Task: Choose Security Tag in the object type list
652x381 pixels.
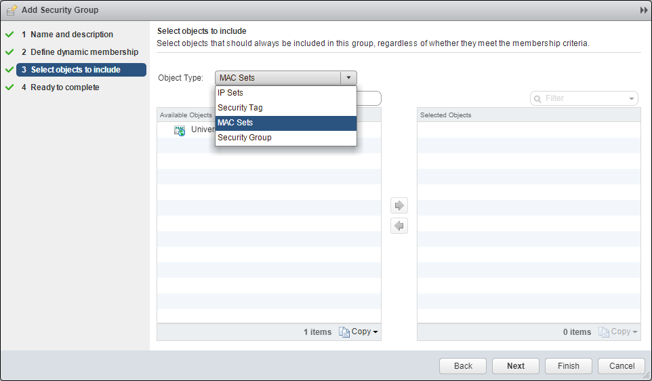Action: (240, 108)
